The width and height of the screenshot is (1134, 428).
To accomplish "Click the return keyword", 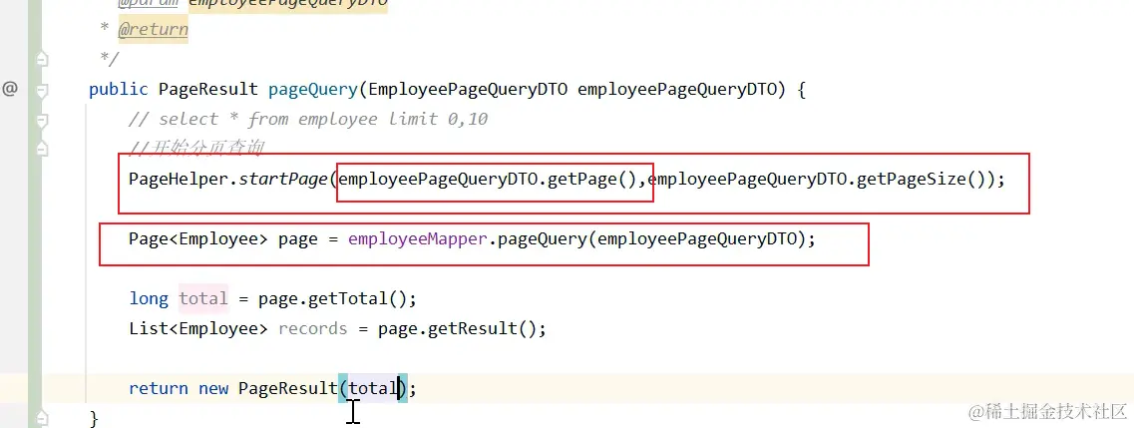I will click(x=159, y=388).
